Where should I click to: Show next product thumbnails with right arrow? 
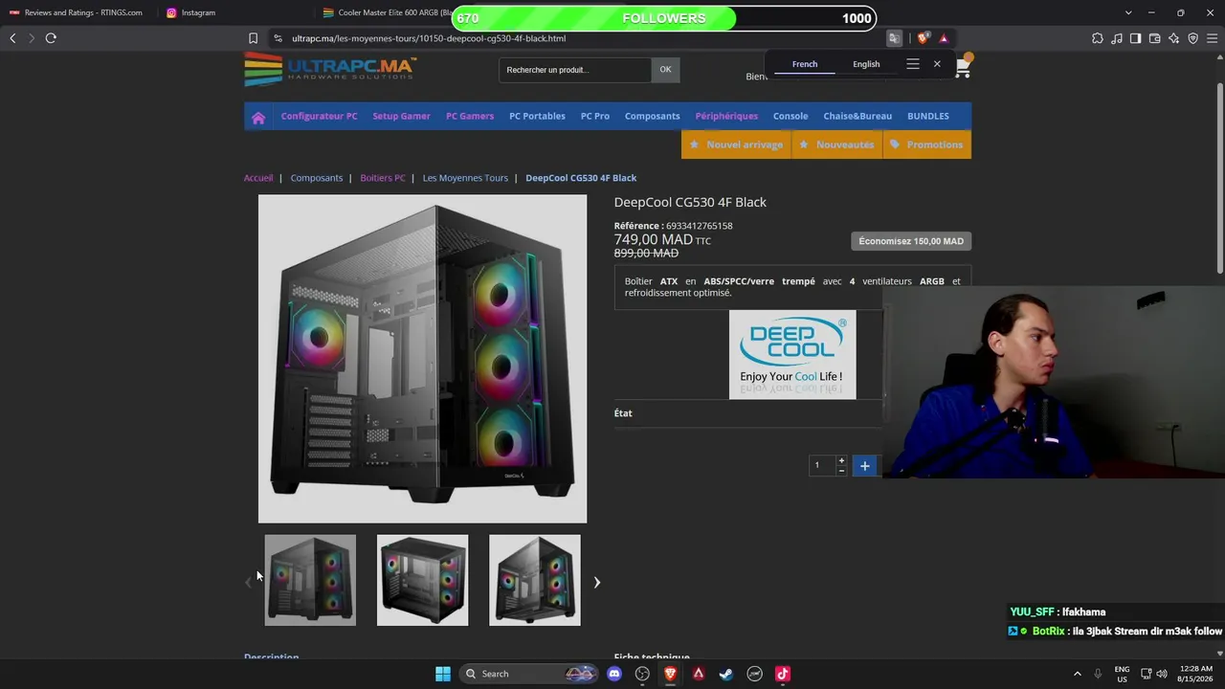(596, 582)
